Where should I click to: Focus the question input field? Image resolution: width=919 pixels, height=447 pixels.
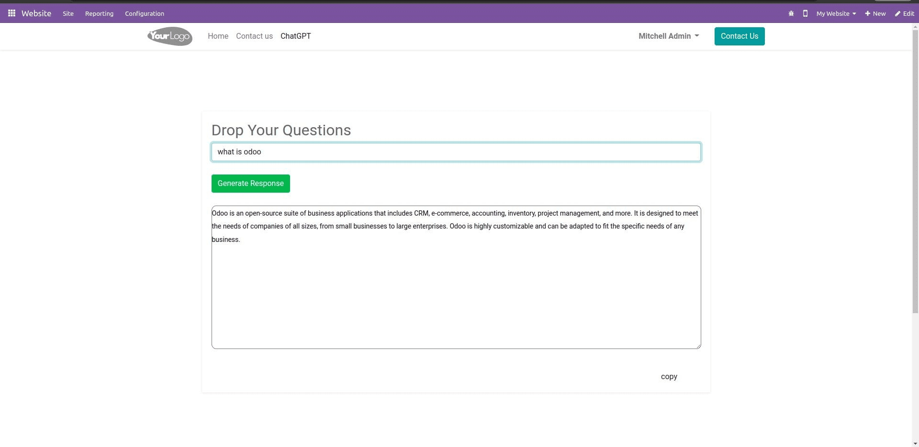click(456, 152)
